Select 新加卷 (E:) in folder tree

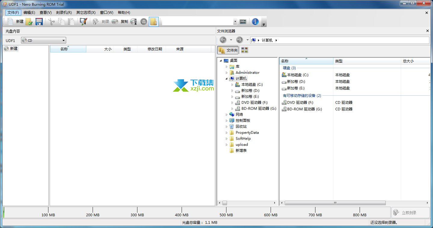click(x=250, y=97)
